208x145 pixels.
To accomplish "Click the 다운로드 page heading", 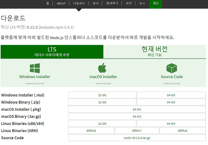I will 13,18.
